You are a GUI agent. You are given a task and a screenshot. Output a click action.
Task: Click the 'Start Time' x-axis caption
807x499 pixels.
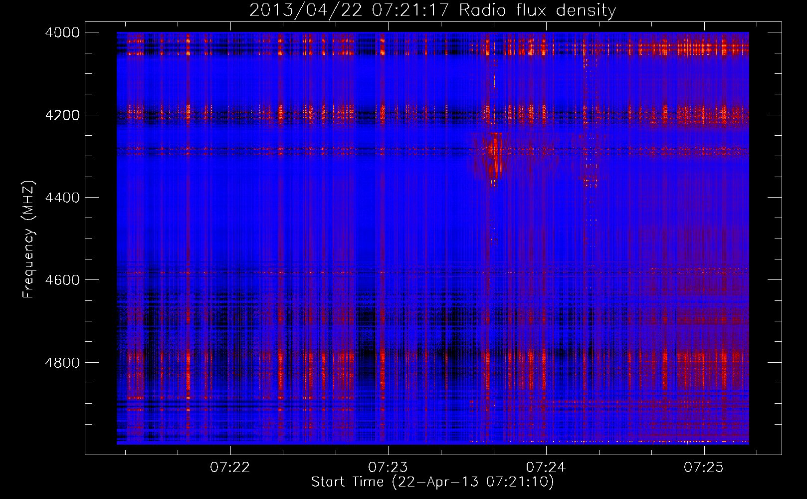[x=432, y=482]
